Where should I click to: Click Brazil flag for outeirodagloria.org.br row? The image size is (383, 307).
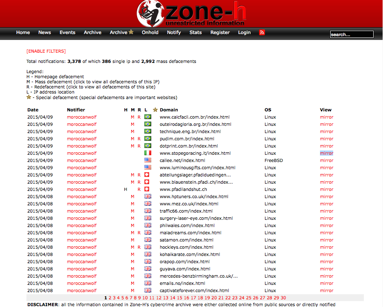(x=147, y=124)
